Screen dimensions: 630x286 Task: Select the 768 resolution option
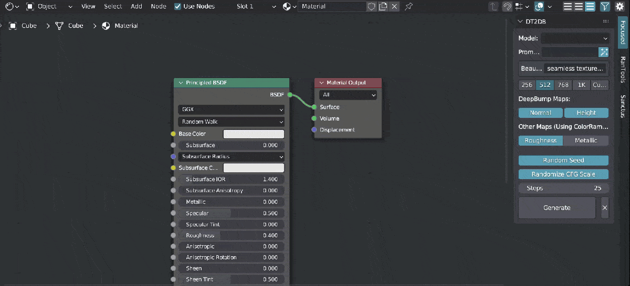tap(563, 85)
